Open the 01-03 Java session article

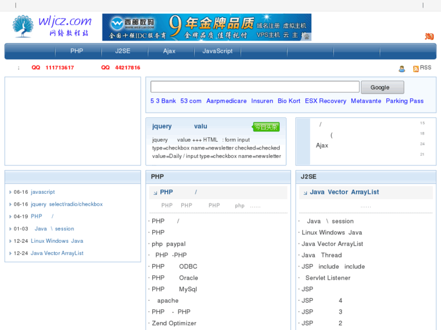point(54,229)
